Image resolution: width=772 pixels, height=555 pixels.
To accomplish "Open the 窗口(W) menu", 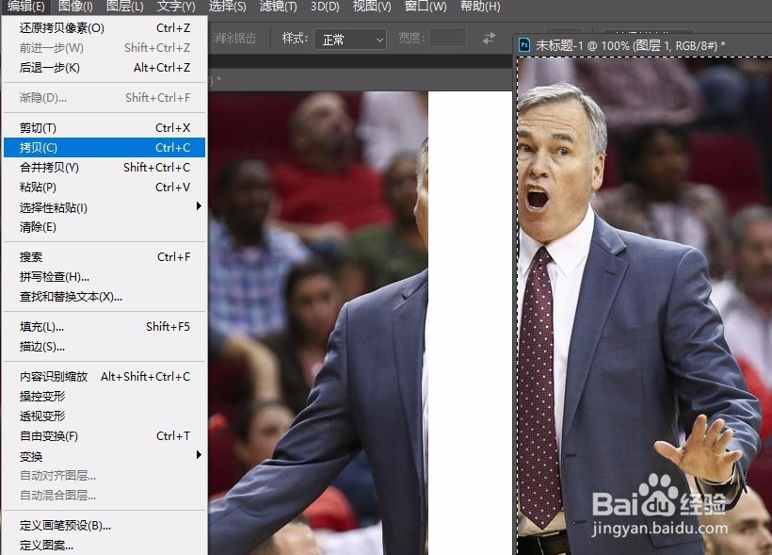I will click(426, 7).
